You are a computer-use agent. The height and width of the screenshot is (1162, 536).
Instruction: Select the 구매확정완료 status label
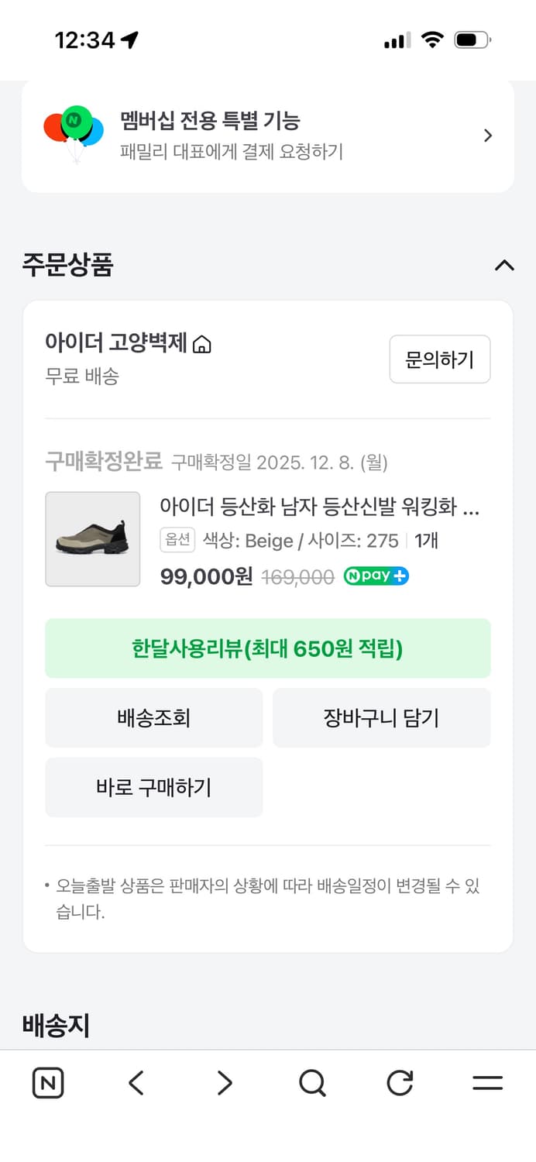coord(104,461)
